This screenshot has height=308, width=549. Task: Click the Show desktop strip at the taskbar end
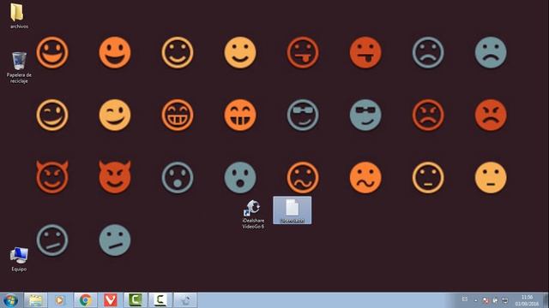pos(546,300)
